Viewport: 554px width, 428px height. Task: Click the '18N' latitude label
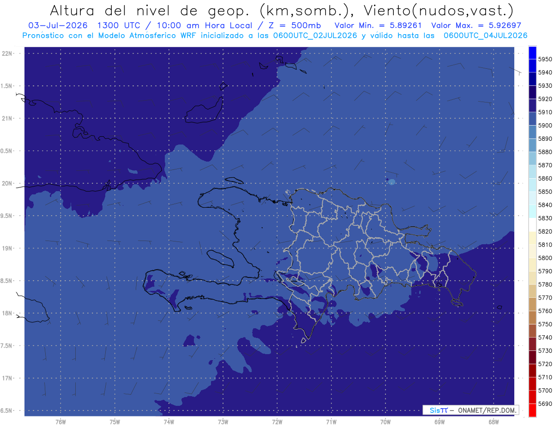[x=6, y=313]
